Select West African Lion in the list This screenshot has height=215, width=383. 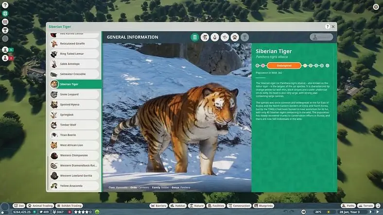74,145
